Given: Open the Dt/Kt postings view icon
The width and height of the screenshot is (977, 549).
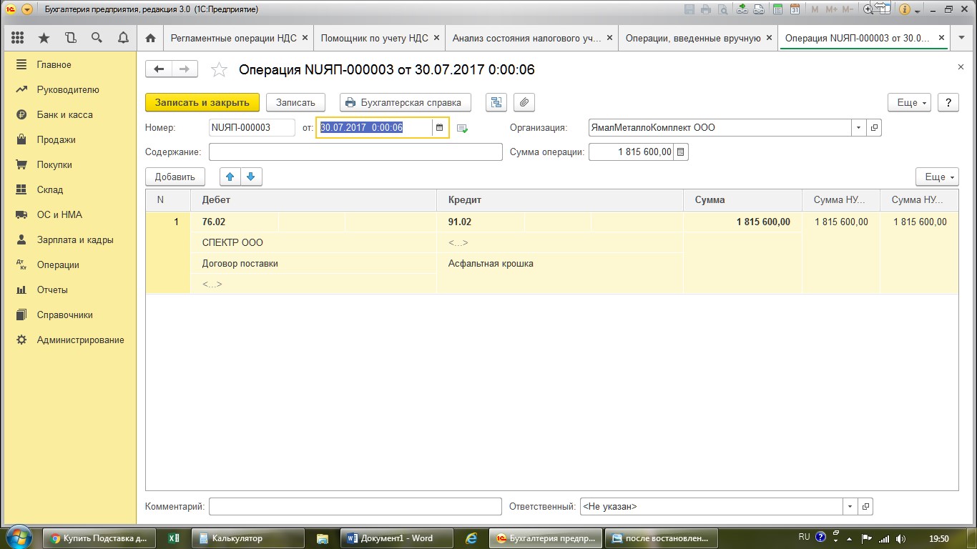Looking at the screenshot, I should (x=496, y=102).
